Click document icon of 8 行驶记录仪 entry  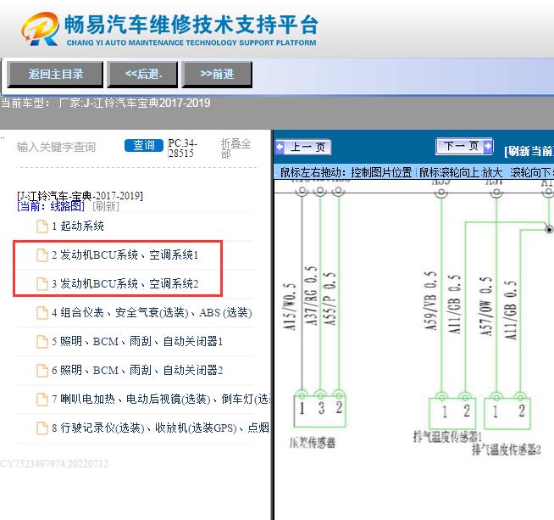tap(42, 428)
